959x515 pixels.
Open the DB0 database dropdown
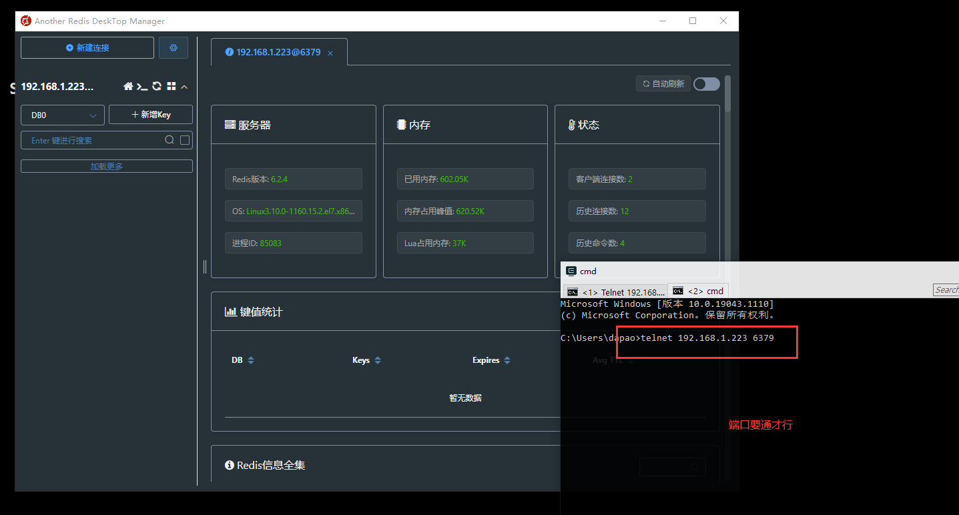click(x=63, y=115)
